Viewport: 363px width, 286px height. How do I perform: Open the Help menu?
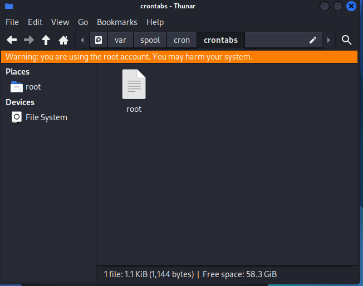155,22
